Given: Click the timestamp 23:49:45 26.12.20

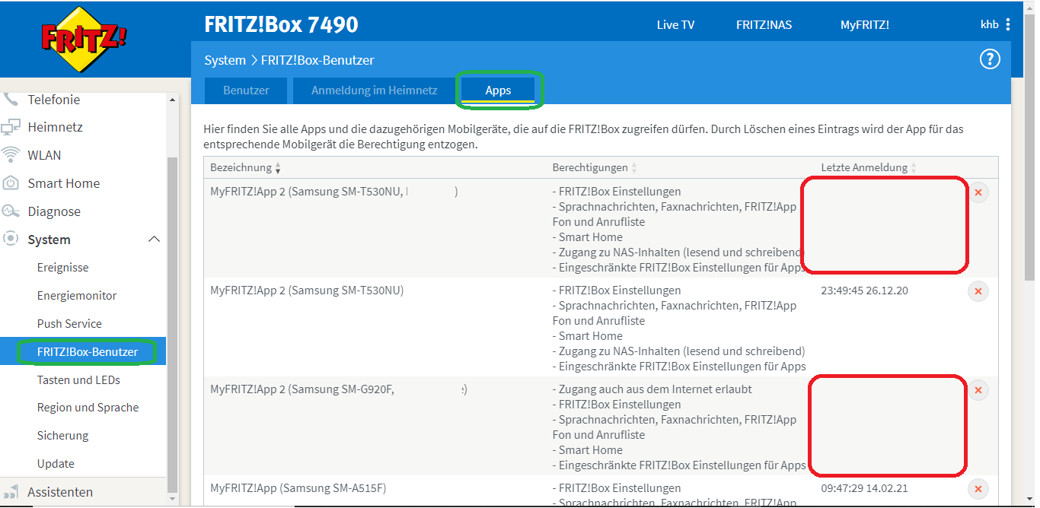Looking at the screenshot, I should point(864,291).
